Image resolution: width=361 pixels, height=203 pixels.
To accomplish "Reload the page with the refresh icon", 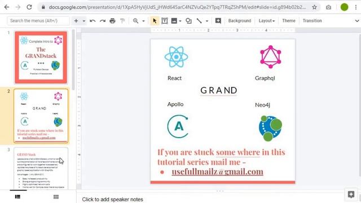I will pos(29,7).
